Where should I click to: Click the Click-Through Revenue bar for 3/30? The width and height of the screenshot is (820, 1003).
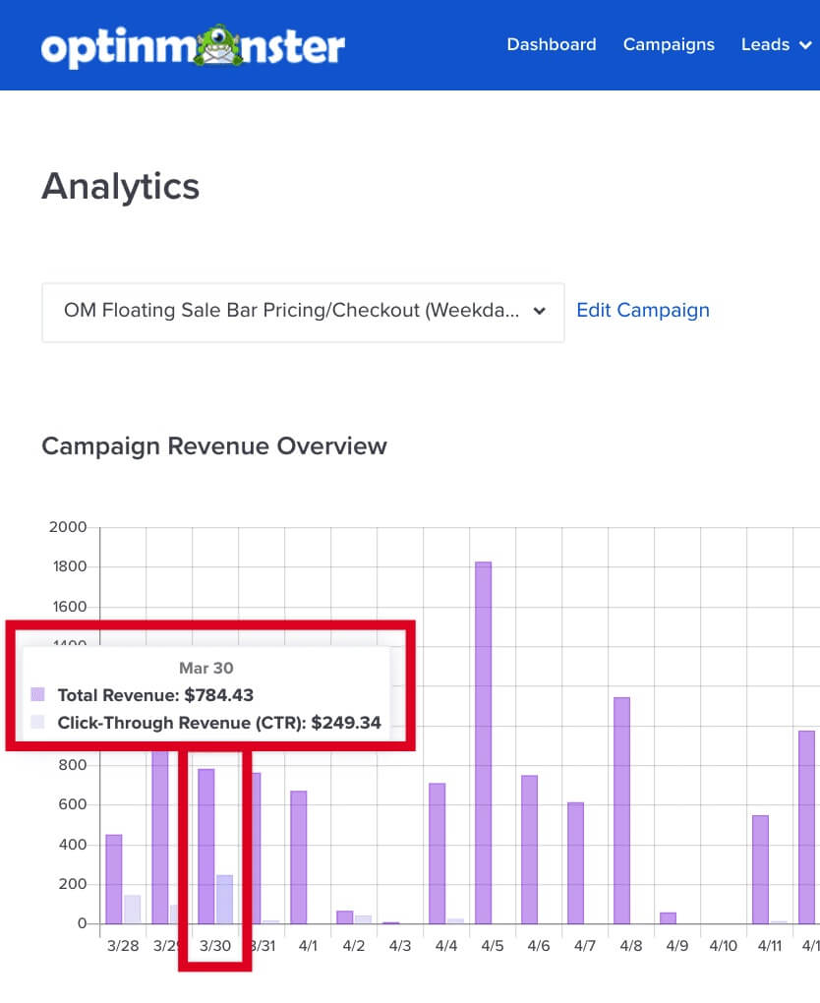[x=224, y=900]
